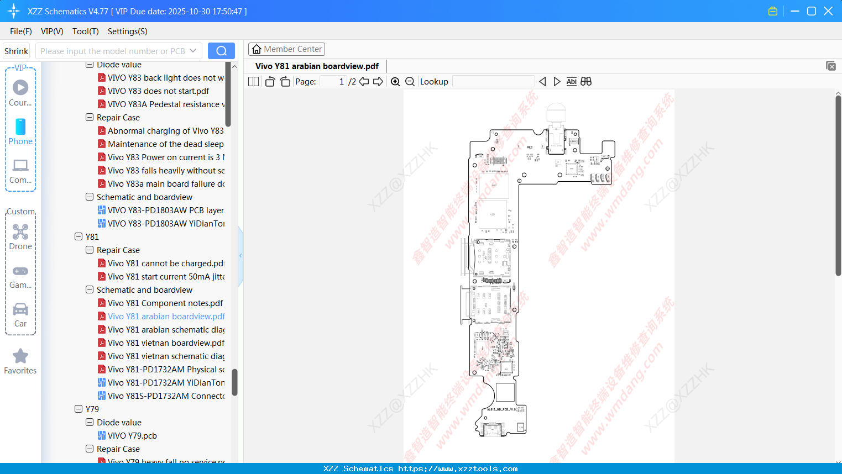
Task: Click the Shrink button
Action: click(x=17, y=51)
